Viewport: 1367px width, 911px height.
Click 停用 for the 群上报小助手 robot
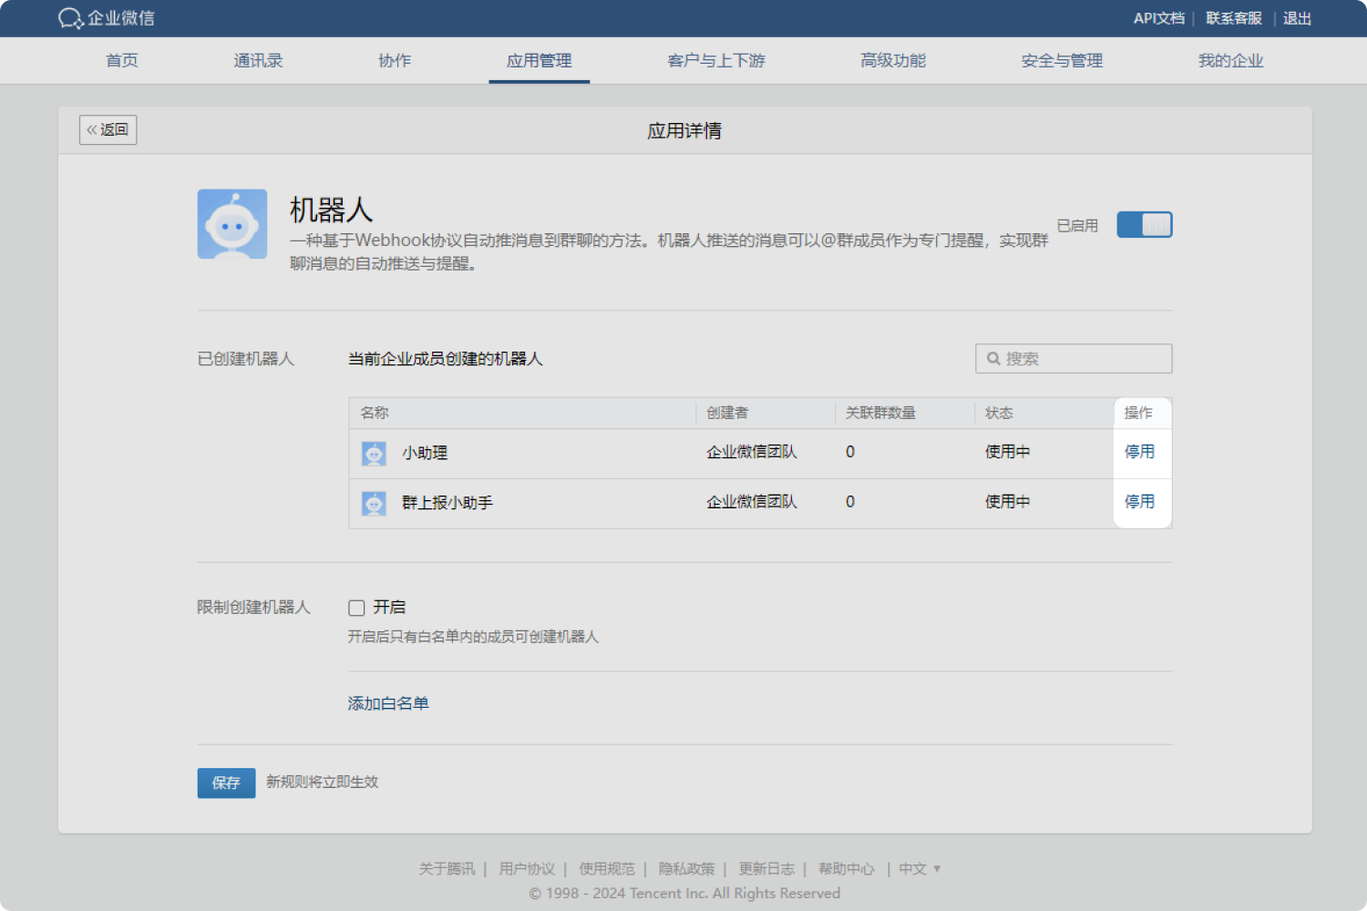[x=1139, y=502]
